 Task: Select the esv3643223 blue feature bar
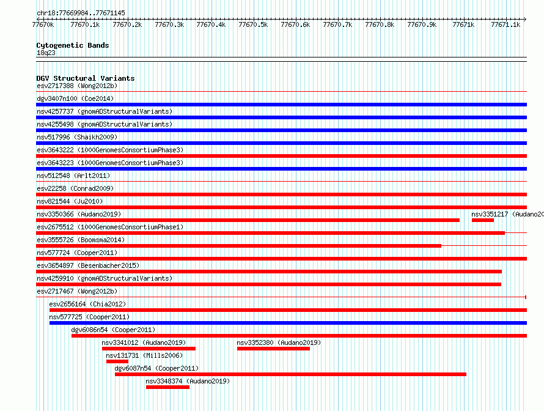(x=281, y=169)
